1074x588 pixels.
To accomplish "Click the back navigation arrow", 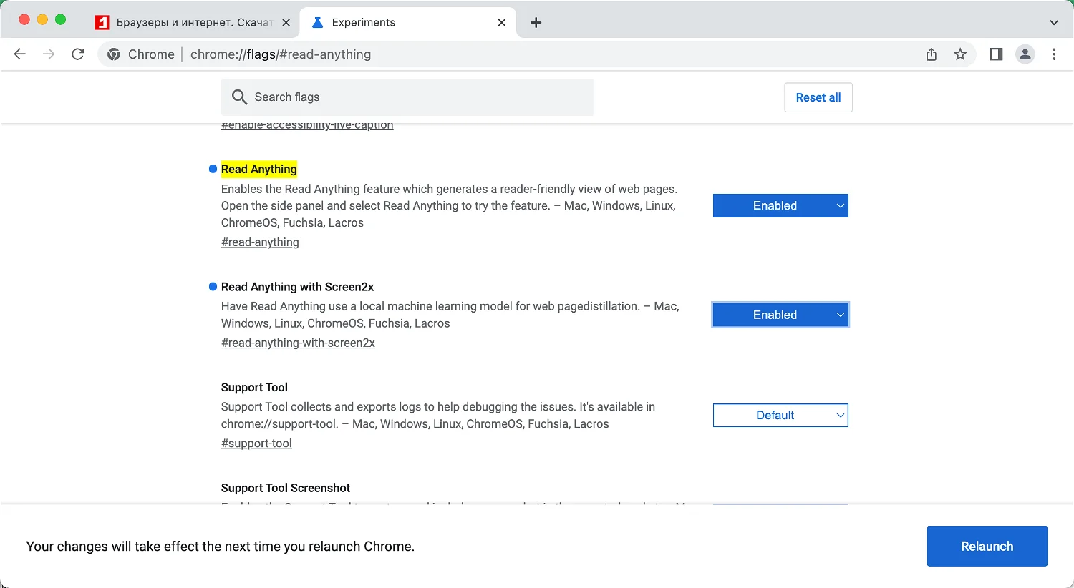I will tap(20, 54).
